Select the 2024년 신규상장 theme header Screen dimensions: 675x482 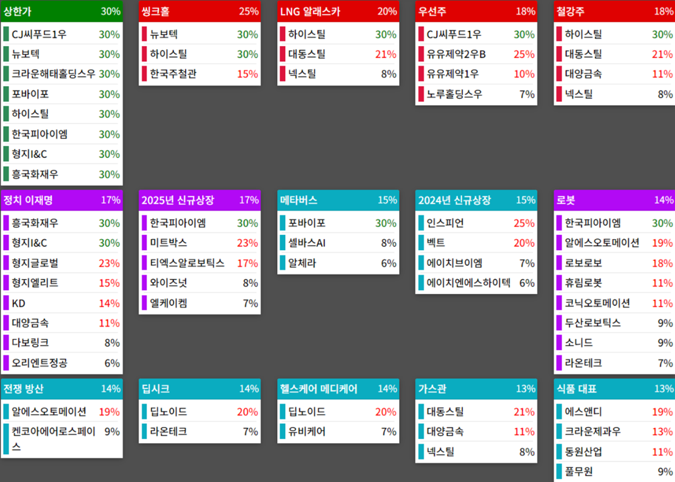476,200
